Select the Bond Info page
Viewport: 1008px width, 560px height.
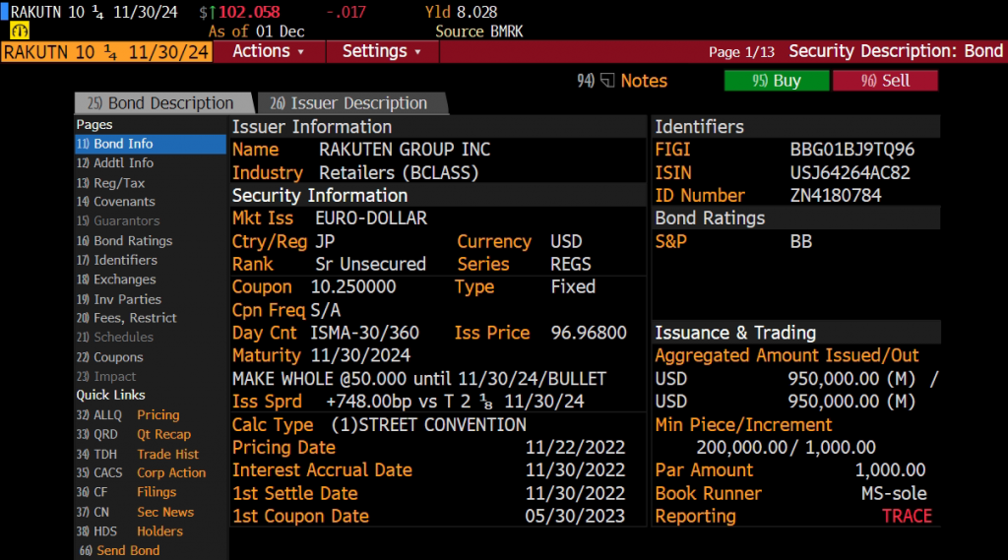(x=151, y=144)
